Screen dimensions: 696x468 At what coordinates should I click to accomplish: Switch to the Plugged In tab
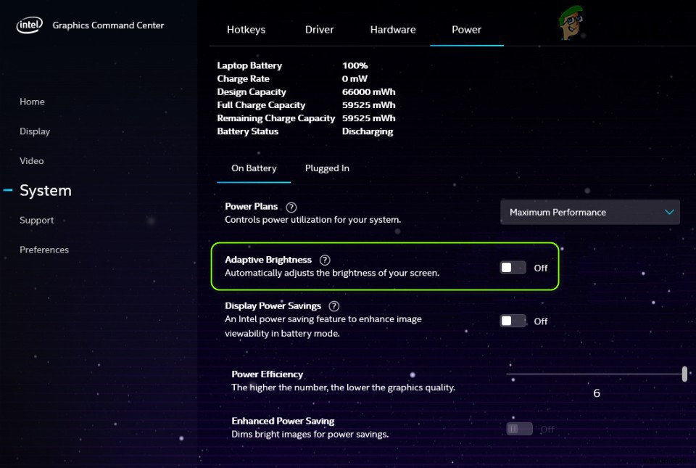coord(327,168)
